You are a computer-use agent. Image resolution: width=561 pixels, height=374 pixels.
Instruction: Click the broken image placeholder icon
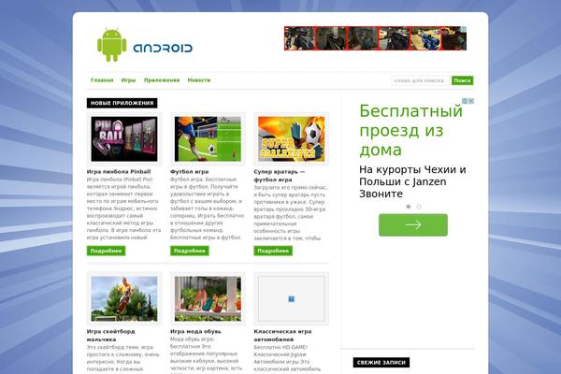[291, 299]
